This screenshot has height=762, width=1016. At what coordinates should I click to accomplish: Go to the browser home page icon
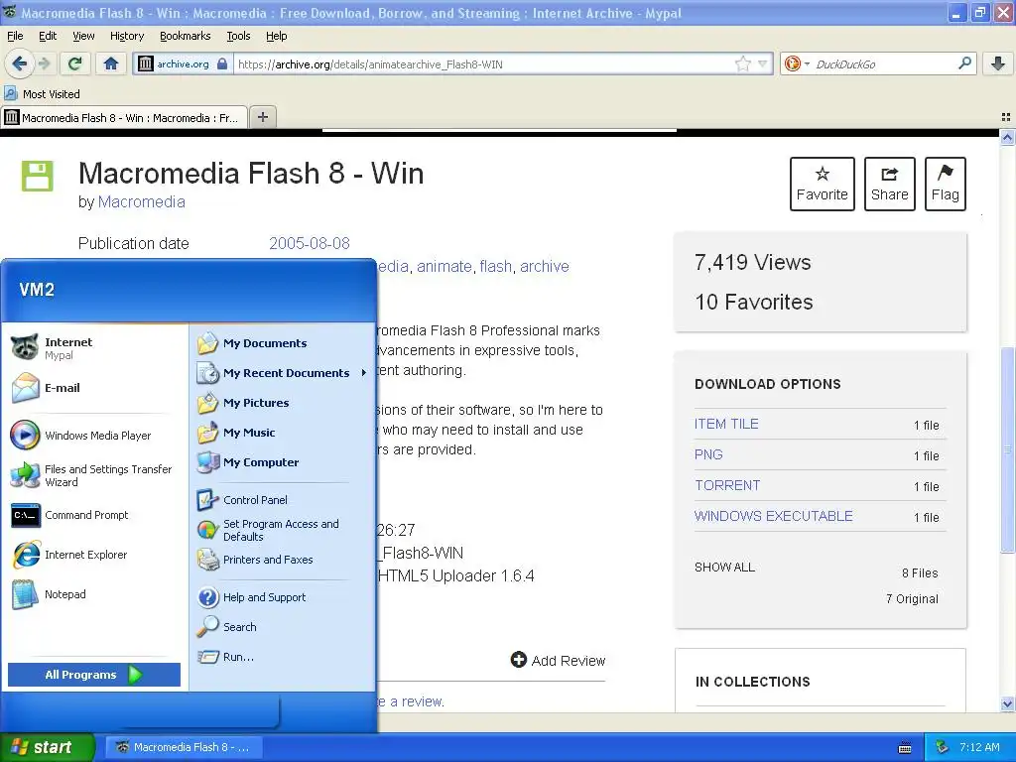(x=111, y=63)
